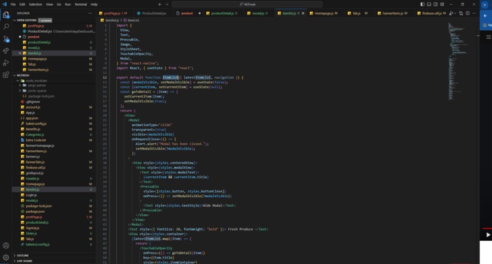Screen dimensions: 492x264
Task: Open account.js in the file tree
Action: pyautogui.click(x=33, y=107)
